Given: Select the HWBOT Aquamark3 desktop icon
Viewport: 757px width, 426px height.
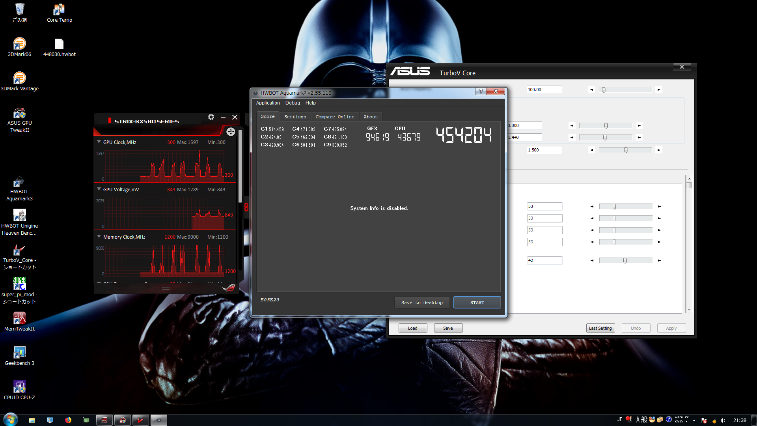Looking at the screenshot, I should (20, 189).
